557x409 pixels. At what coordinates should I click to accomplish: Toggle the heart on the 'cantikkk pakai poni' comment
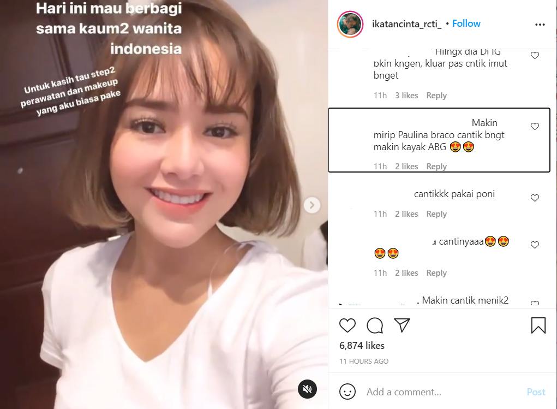point(535,198)
